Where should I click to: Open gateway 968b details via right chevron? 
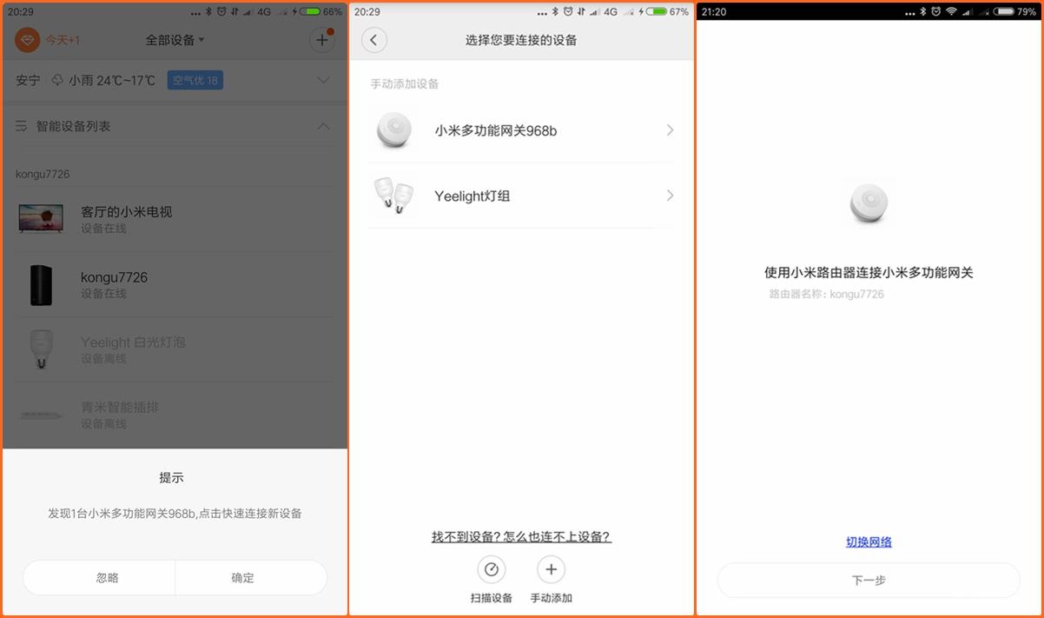pos(669,131)
